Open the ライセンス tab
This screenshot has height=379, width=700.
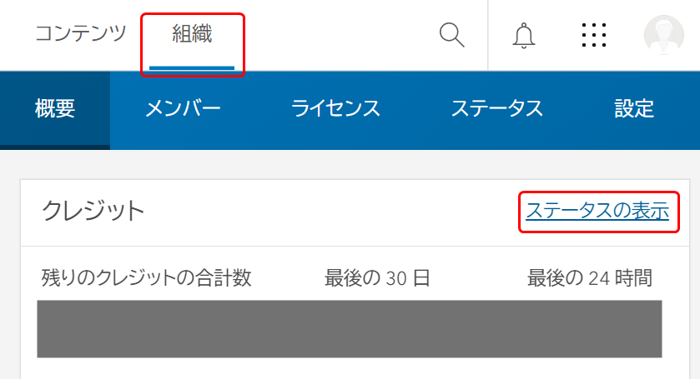pos(335,109)
